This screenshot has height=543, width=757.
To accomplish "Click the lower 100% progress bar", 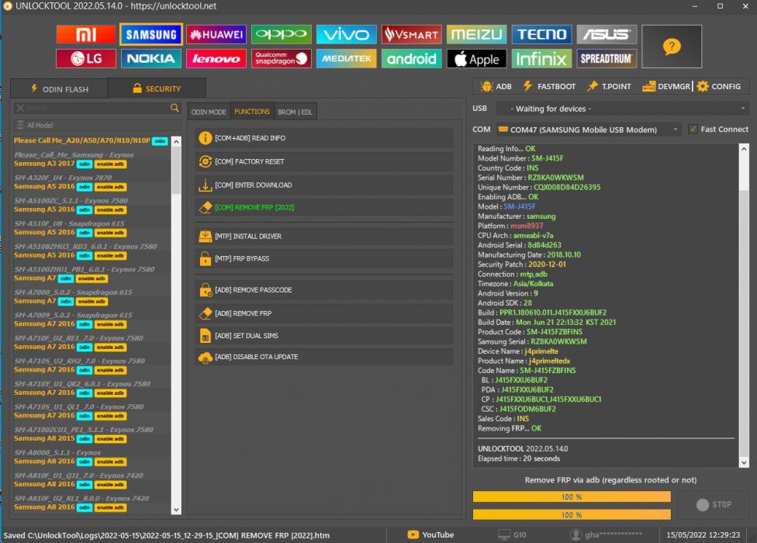I will [x=572, y=514].
